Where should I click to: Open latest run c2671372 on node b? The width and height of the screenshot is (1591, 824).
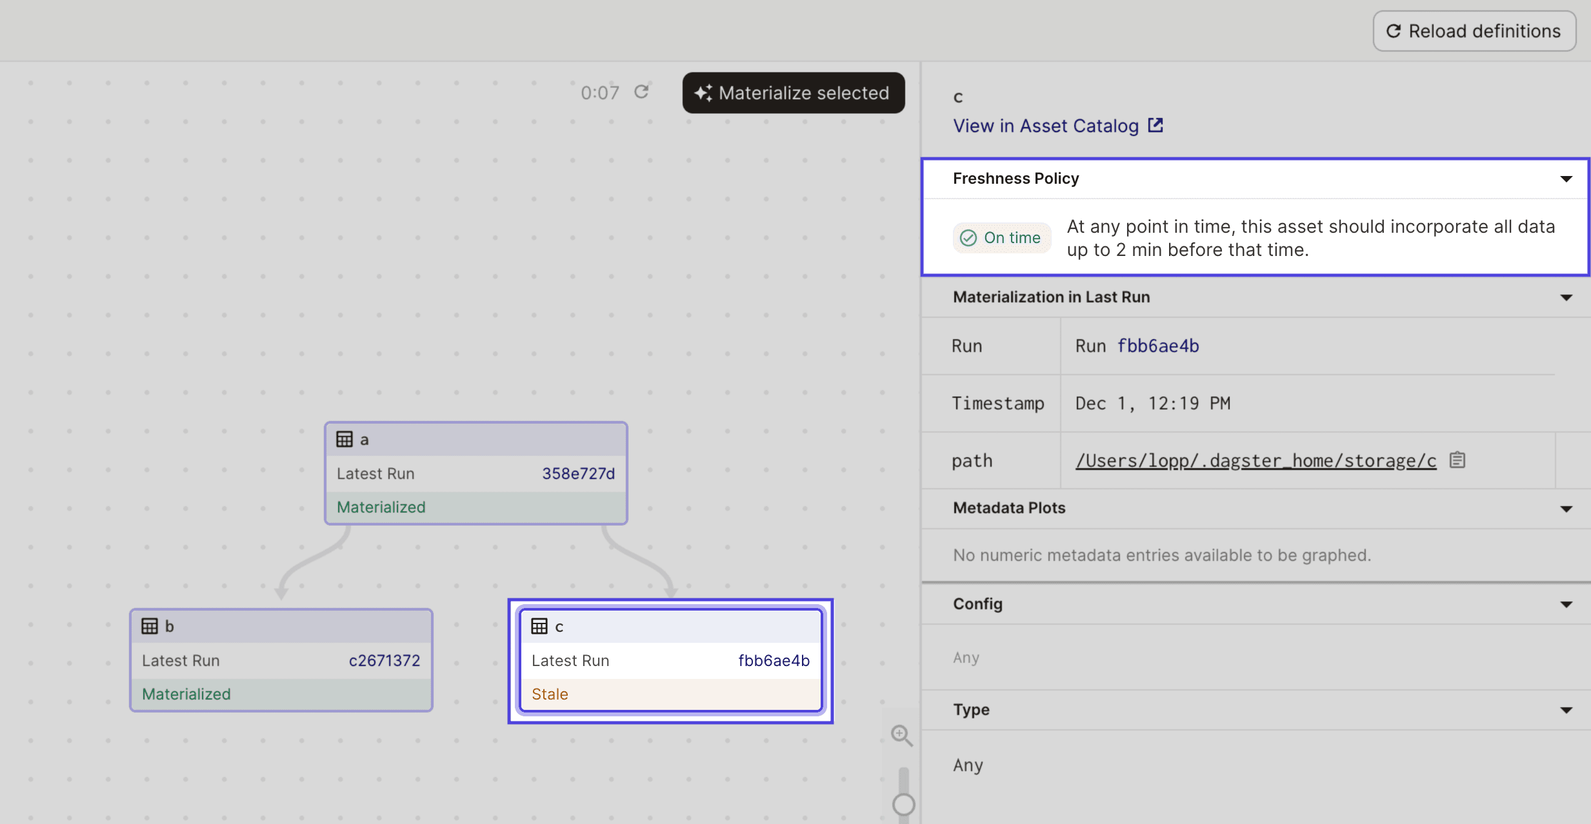point(384,661)
